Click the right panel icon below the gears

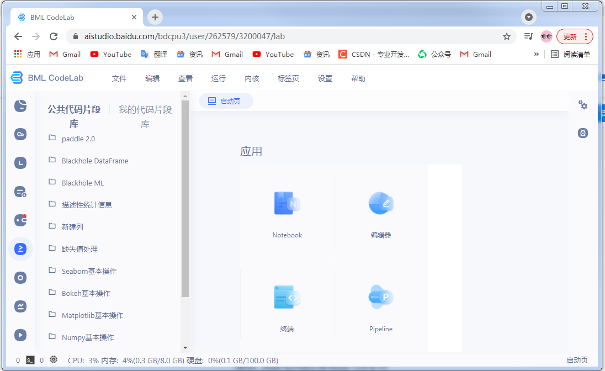[x=582, y=133]
